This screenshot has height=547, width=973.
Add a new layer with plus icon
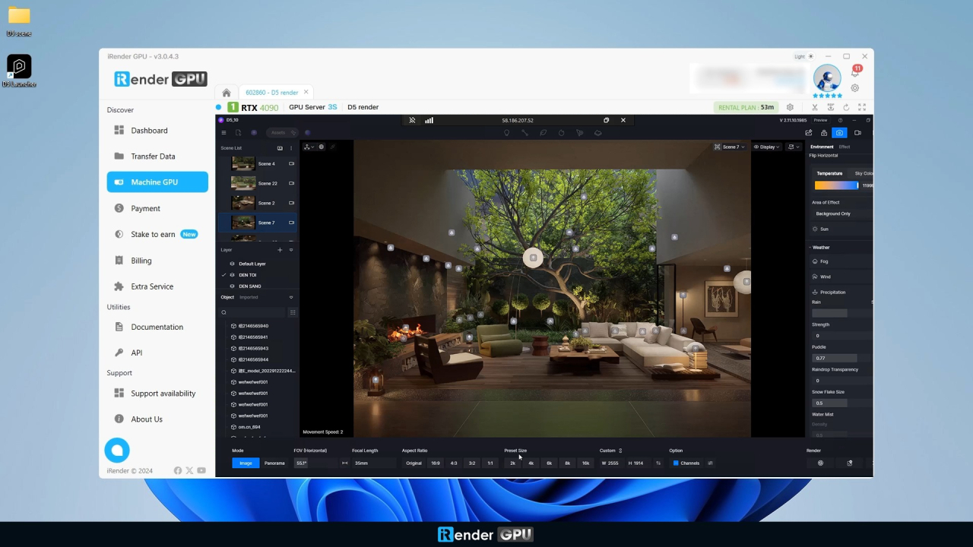280,250
